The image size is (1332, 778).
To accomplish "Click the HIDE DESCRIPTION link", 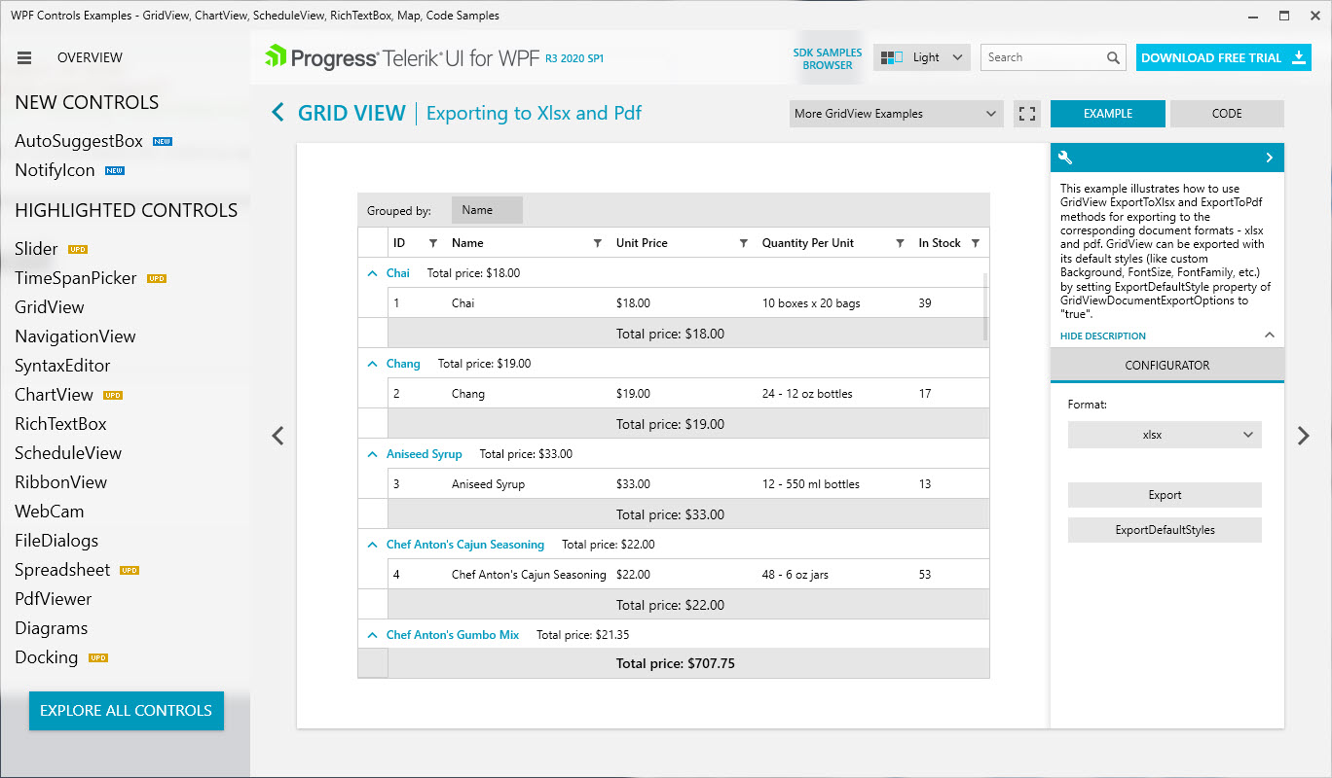I will [1103, 336].
